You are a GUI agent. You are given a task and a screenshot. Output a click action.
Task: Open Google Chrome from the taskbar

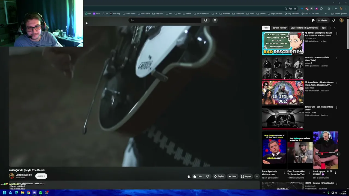point(28,193)
